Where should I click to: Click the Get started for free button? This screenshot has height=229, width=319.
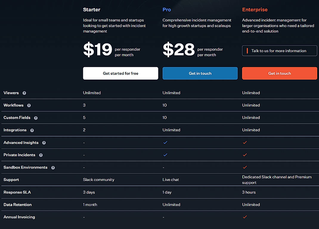point(120,73)
